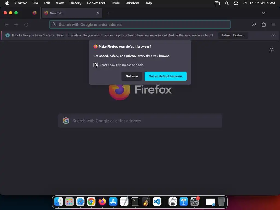The height and width of the screenshot is (210, 280).
Task: Open TextEdit from the Dock
Action: point(124,202)
